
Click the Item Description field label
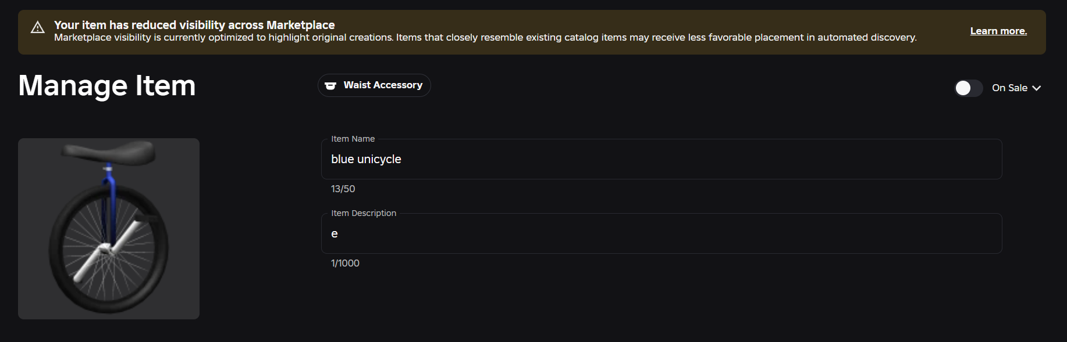coord(364,213)
